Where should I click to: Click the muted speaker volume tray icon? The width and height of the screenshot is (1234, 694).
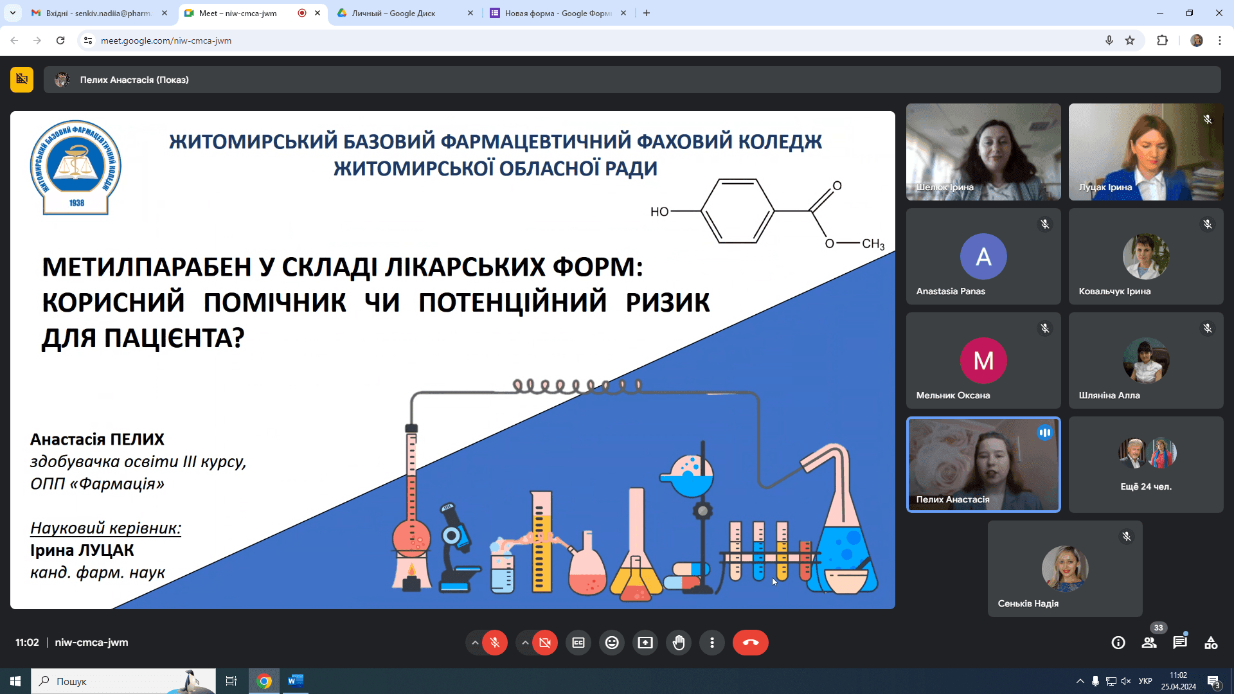(1126, 681)
